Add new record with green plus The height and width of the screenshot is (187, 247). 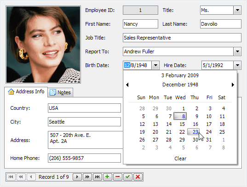108,177
